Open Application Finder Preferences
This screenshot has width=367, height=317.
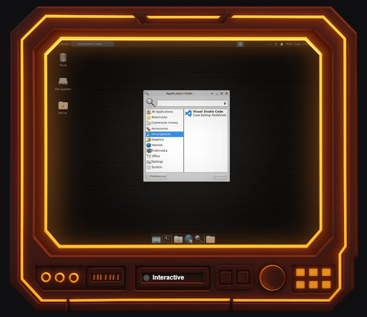pos(156,176)
